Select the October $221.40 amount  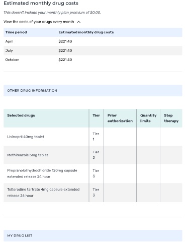click(x=65, y=59)
